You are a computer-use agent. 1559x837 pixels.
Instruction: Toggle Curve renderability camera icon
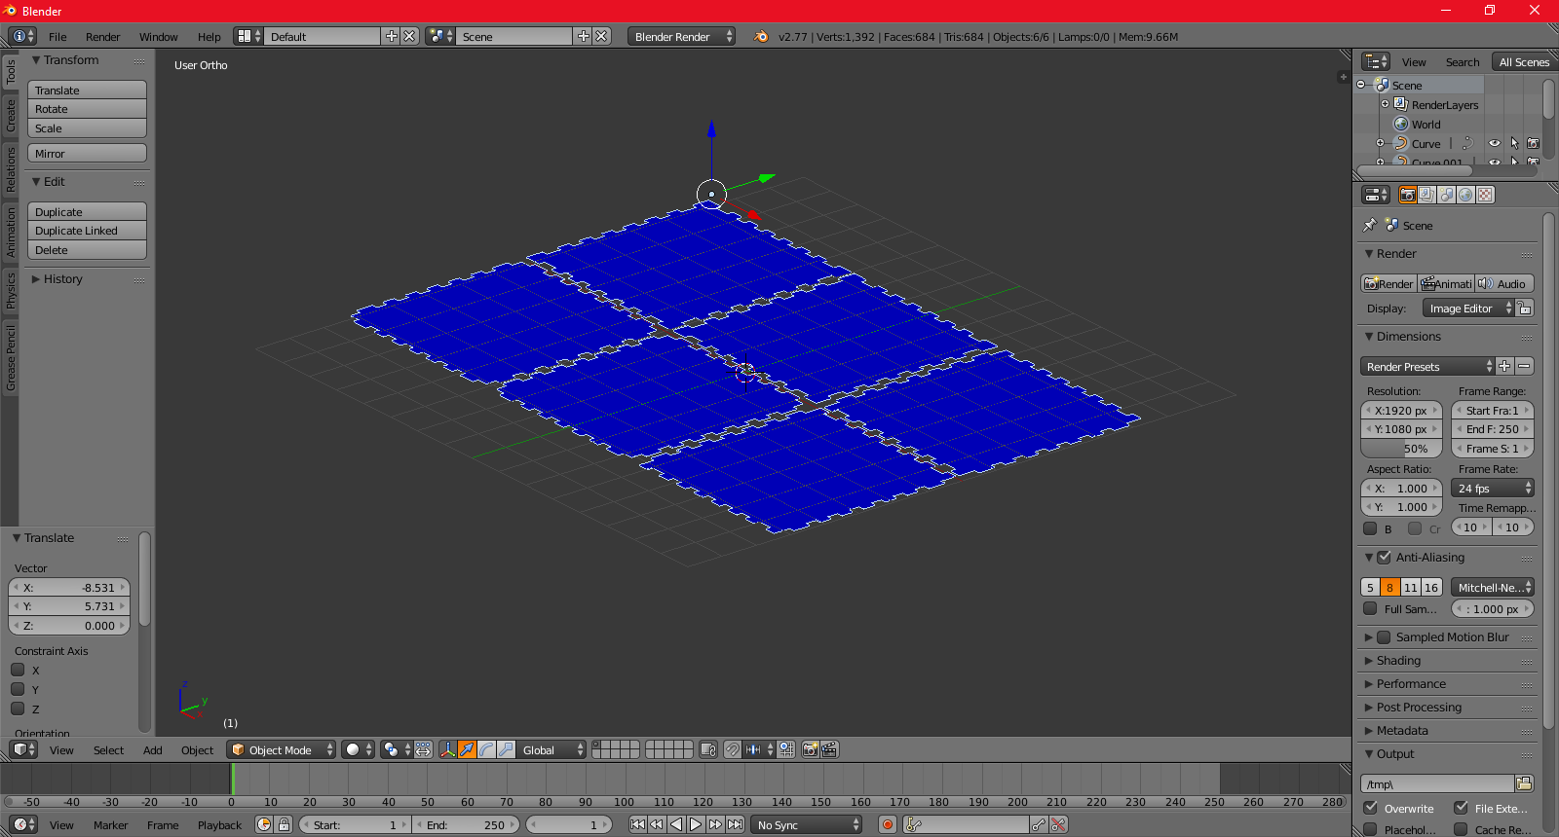(1533, 143)
